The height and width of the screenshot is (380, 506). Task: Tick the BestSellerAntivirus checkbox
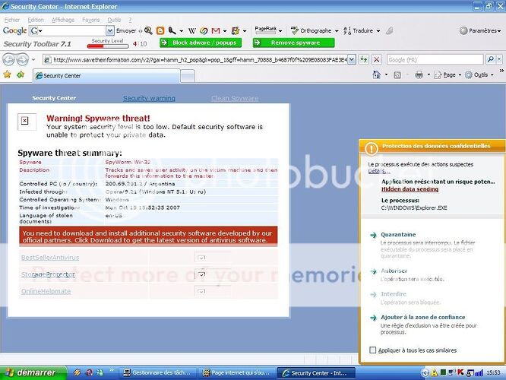tap(201, 258)
